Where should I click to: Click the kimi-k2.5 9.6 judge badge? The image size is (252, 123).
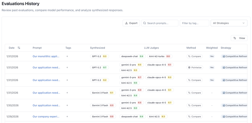129,83
